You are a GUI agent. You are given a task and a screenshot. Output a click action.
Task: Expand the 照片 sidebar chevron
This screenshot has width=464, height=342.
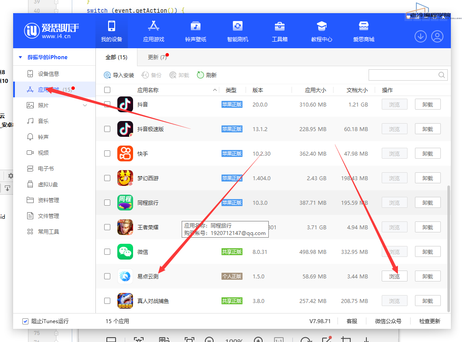(85, 105)
